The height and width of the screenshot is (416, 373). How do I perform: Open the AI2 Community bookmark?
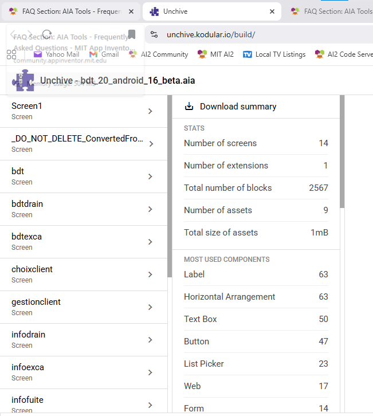[x=158, y=54]
